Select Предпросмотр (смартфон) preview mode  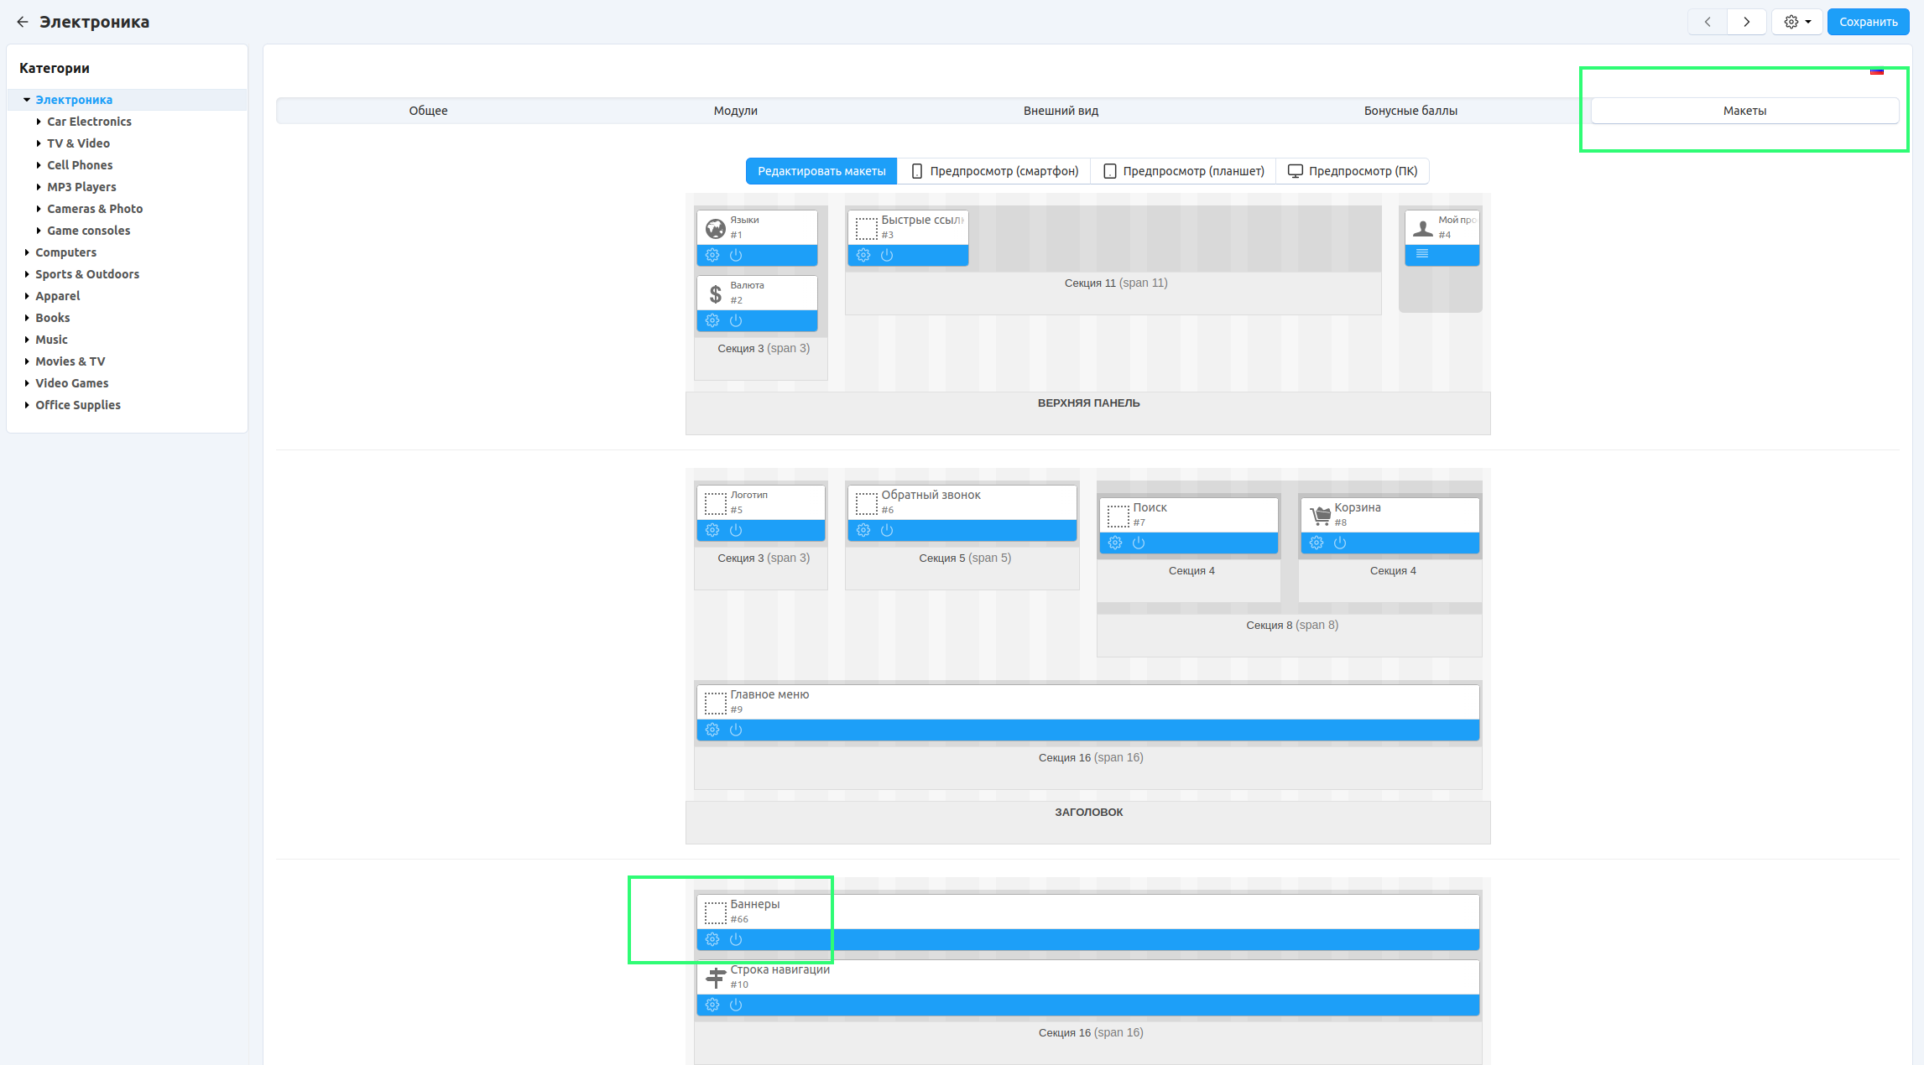click(994, 171)
